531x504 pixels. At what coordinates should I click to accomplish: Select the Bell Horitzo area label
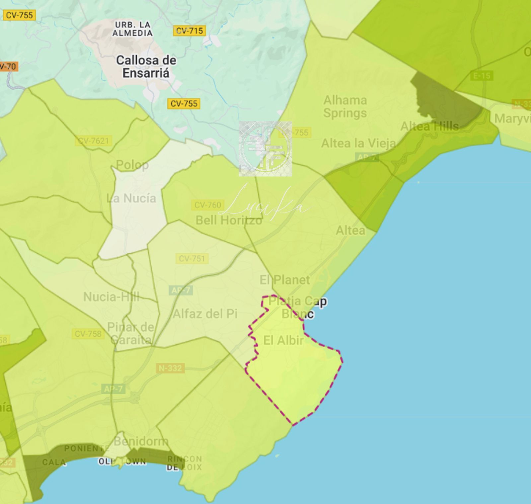(229, 220)
